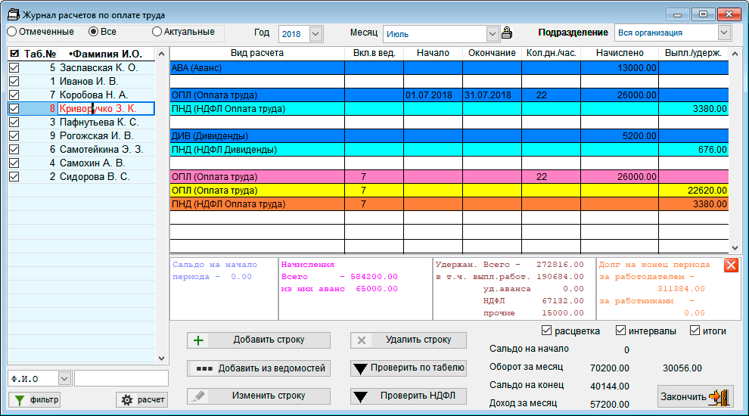Click Добавить из ведомостей button
Image resolution: width=749 pixels, height=416 pixels.
(259, 368)
